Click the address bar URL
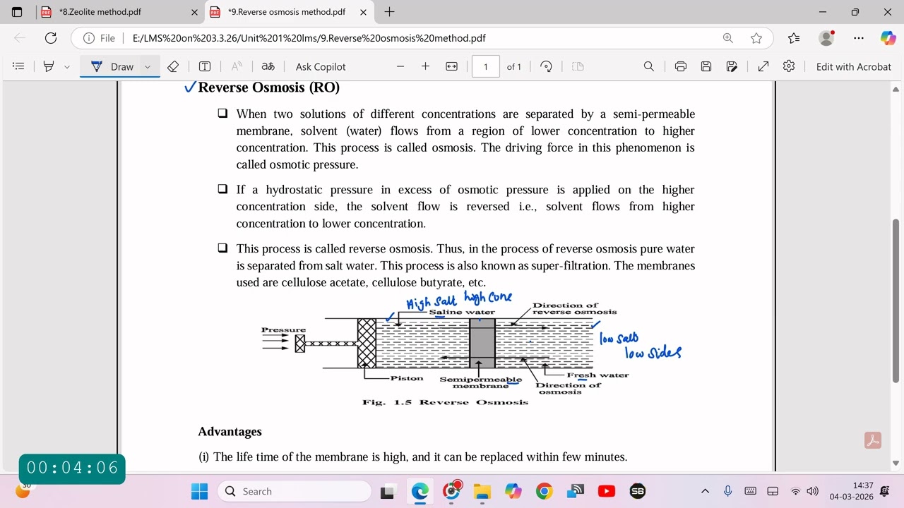Screen dimensions: 904x508 click(309, 38)
